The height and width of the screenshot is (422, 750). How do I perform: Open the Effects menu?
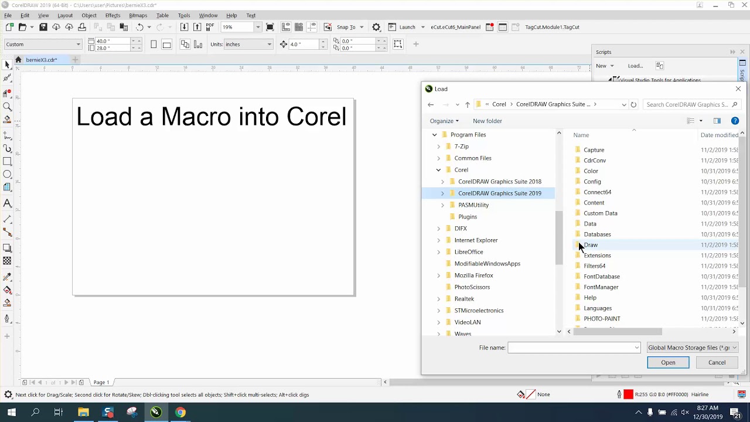click(112, 15)
